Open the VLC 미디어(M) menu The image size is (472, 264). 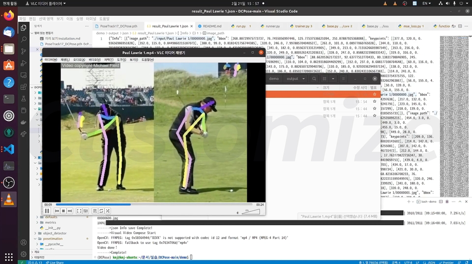pos(51,59)
